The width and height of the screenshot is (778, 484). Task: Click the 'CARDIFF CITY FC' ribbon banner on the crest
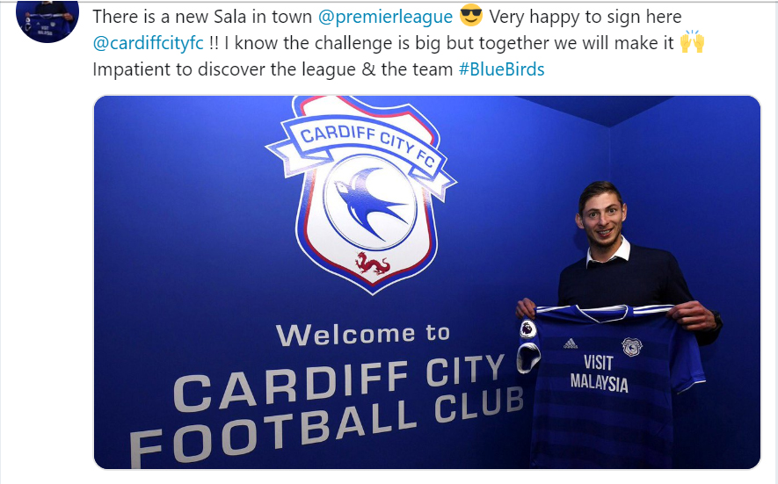tap(360, 150)
